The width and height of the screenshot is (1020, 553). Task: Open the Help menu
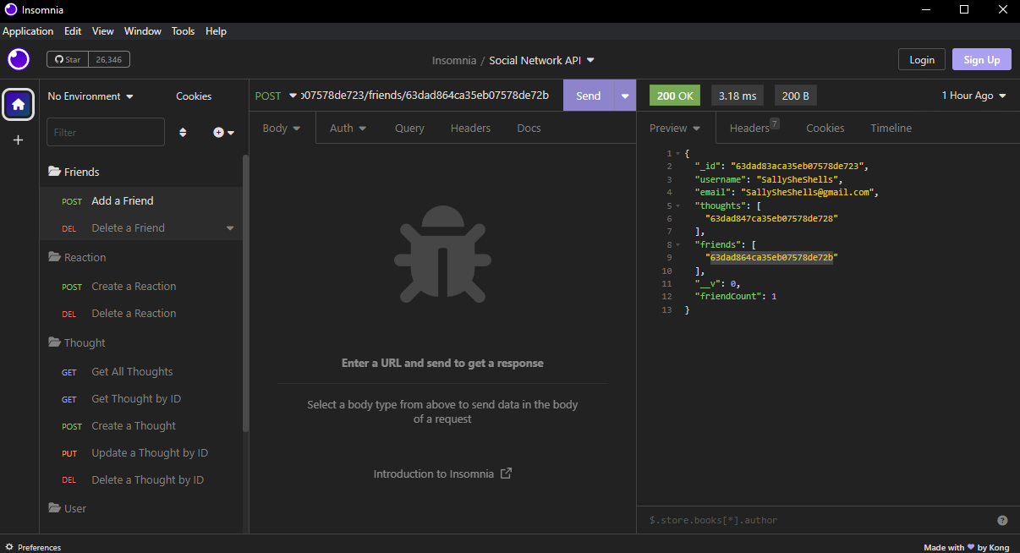pos(216,31)
